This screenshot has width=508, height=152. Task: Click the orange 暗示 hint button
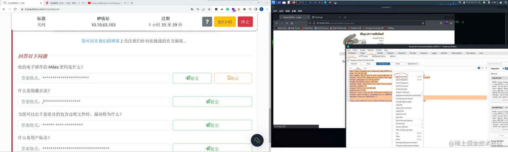pyautogui.click(x=233, y=78)
